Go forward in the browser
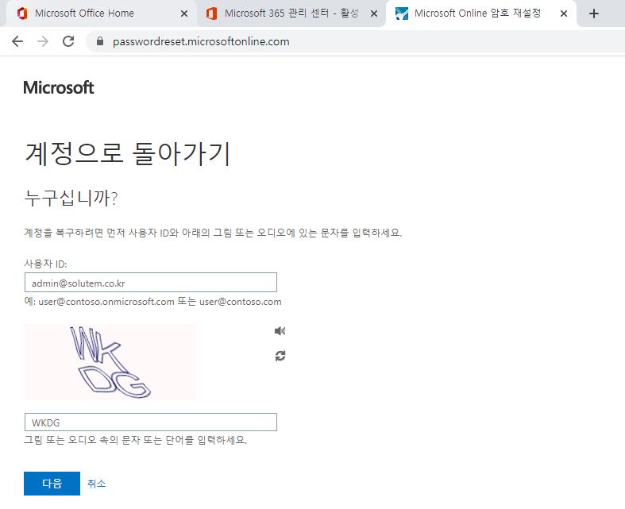Image resolution: width=625 pixels, height=509 pixels. 43,41
